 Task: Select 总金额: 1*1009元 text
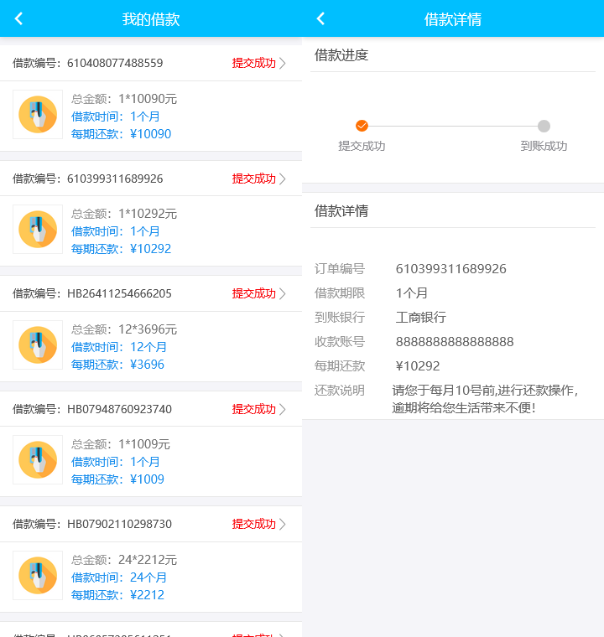pos(121,444)
